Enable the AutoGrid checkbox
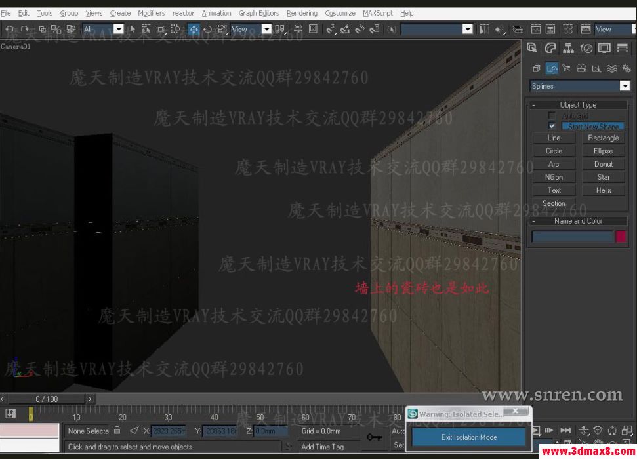The image size is (637, 459). (550, 115)
